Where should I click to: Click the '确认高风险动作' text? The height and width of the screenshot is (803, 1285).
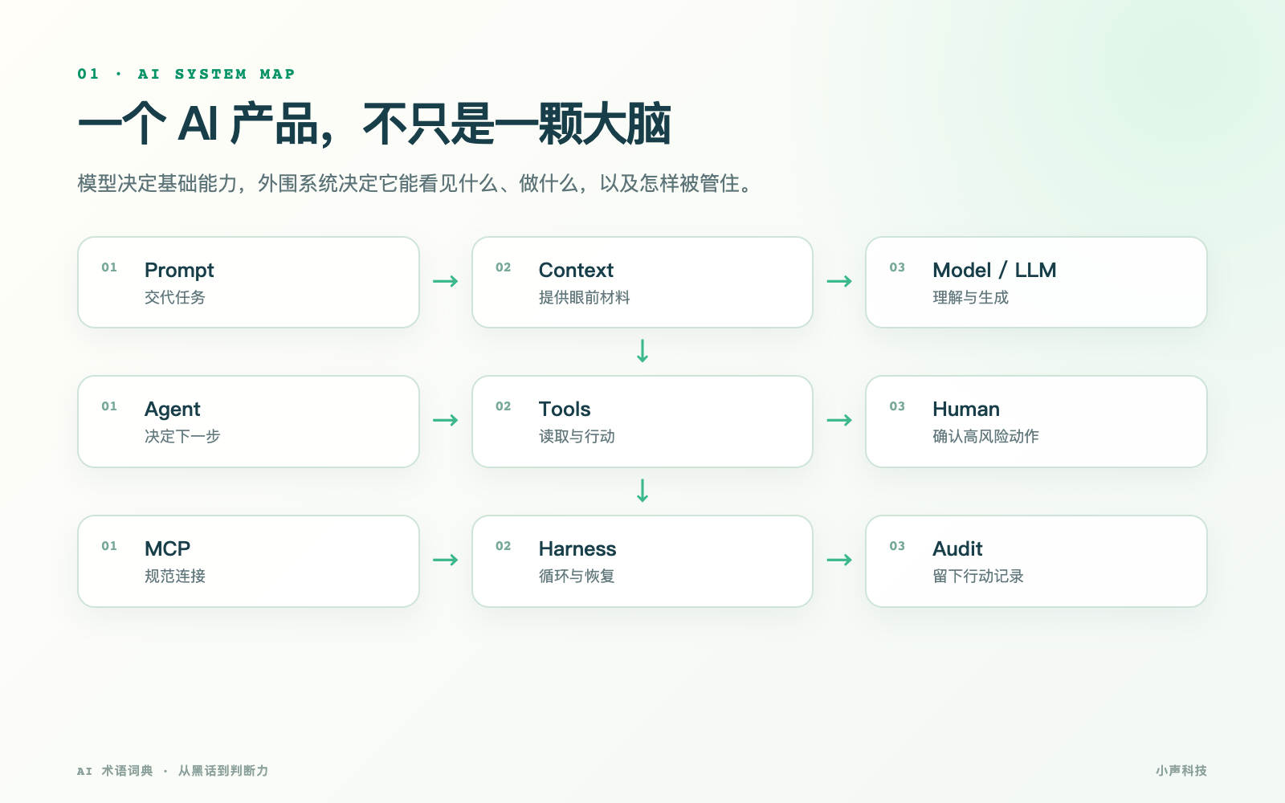pos(985,436)
